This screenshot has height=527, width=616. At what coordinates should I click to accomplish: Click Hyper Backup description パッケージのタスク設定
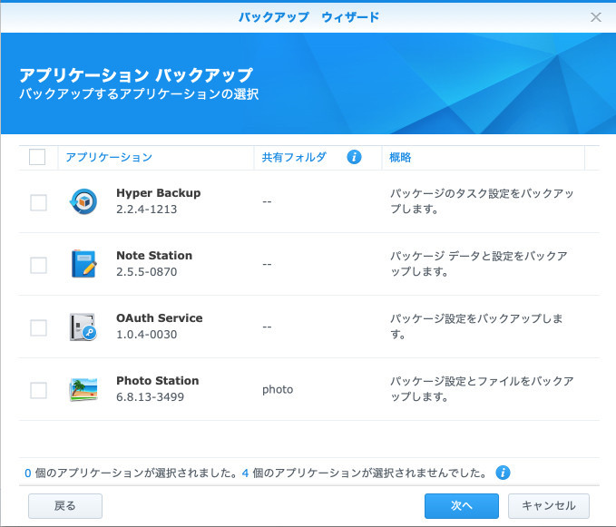click(x=482, y=201)
